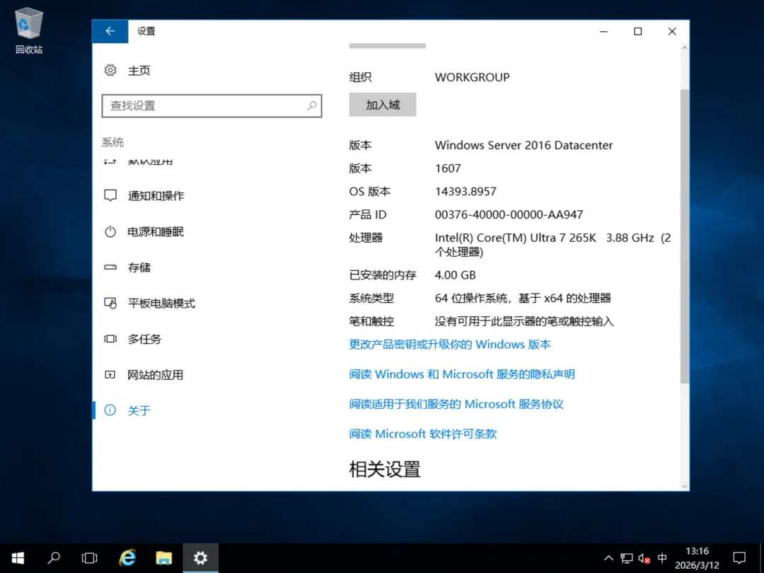Select the 网站的应用 icon
Viewport: 764px width, 573px height.
click(x=110, y=375)
